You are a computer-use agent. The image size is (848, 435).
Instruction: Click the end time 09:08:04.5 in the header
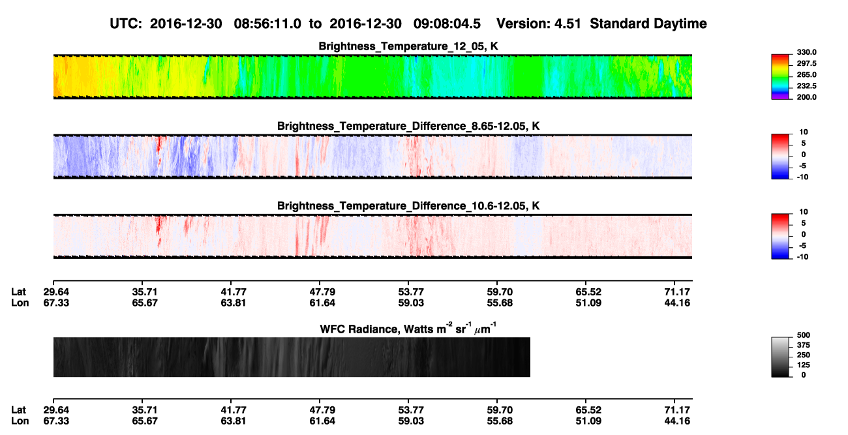(x=447, y=23)
